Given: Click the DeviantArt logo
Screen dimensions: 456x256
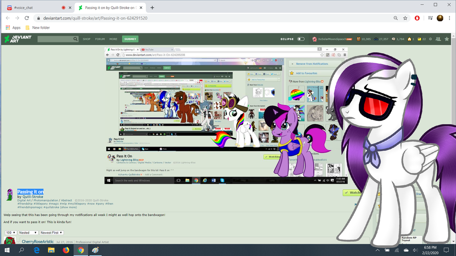Looking at the screenshot, I should coord(18,39).
